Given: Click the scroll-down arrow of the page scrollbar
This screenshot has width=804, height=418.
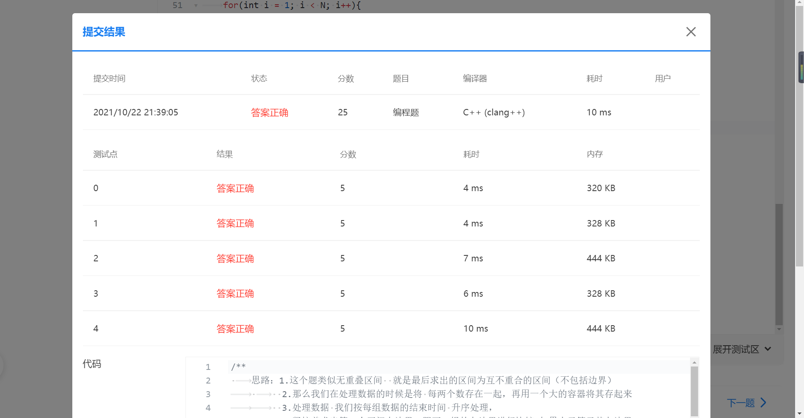Looking at the screenshot, I should click(799, 413).
